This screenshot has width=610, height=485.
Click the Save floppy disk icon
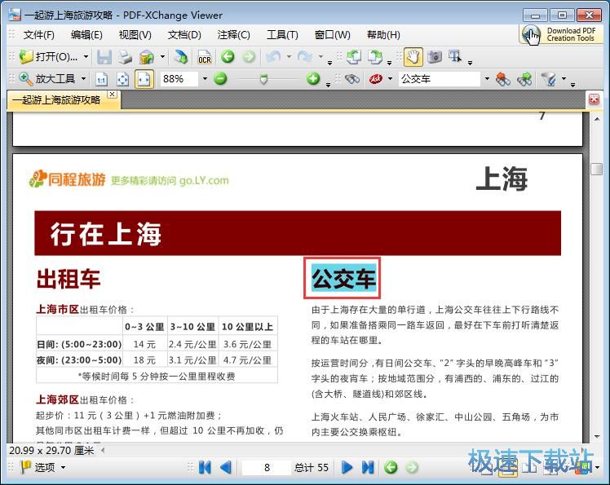[x=104, y=57]
